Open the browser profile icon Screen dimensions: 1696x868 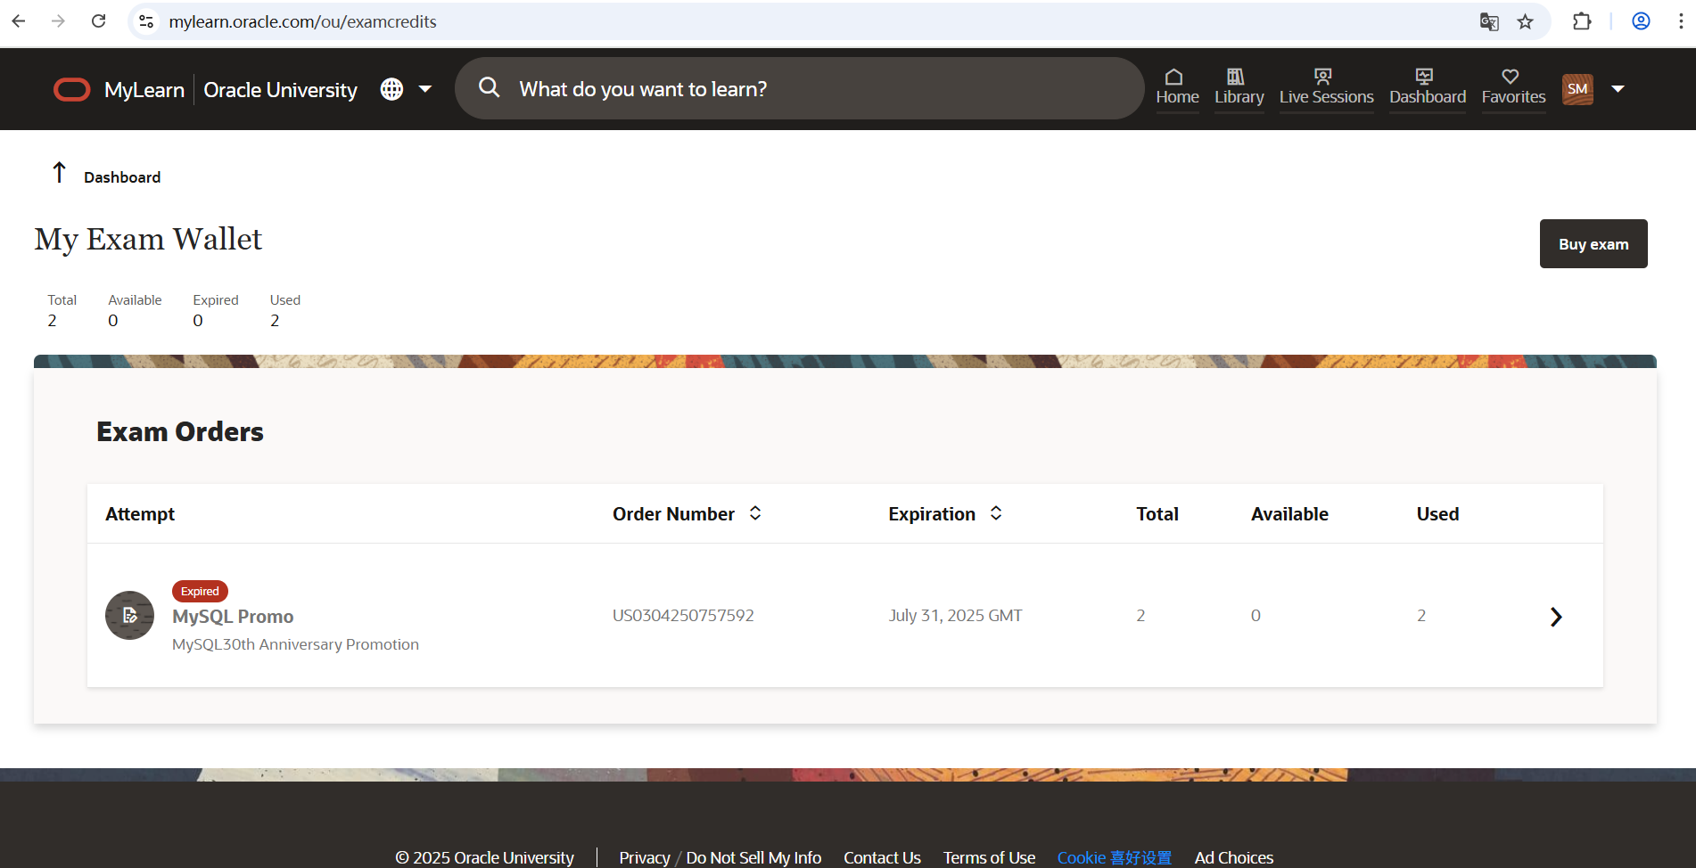tap(1641, 21)
